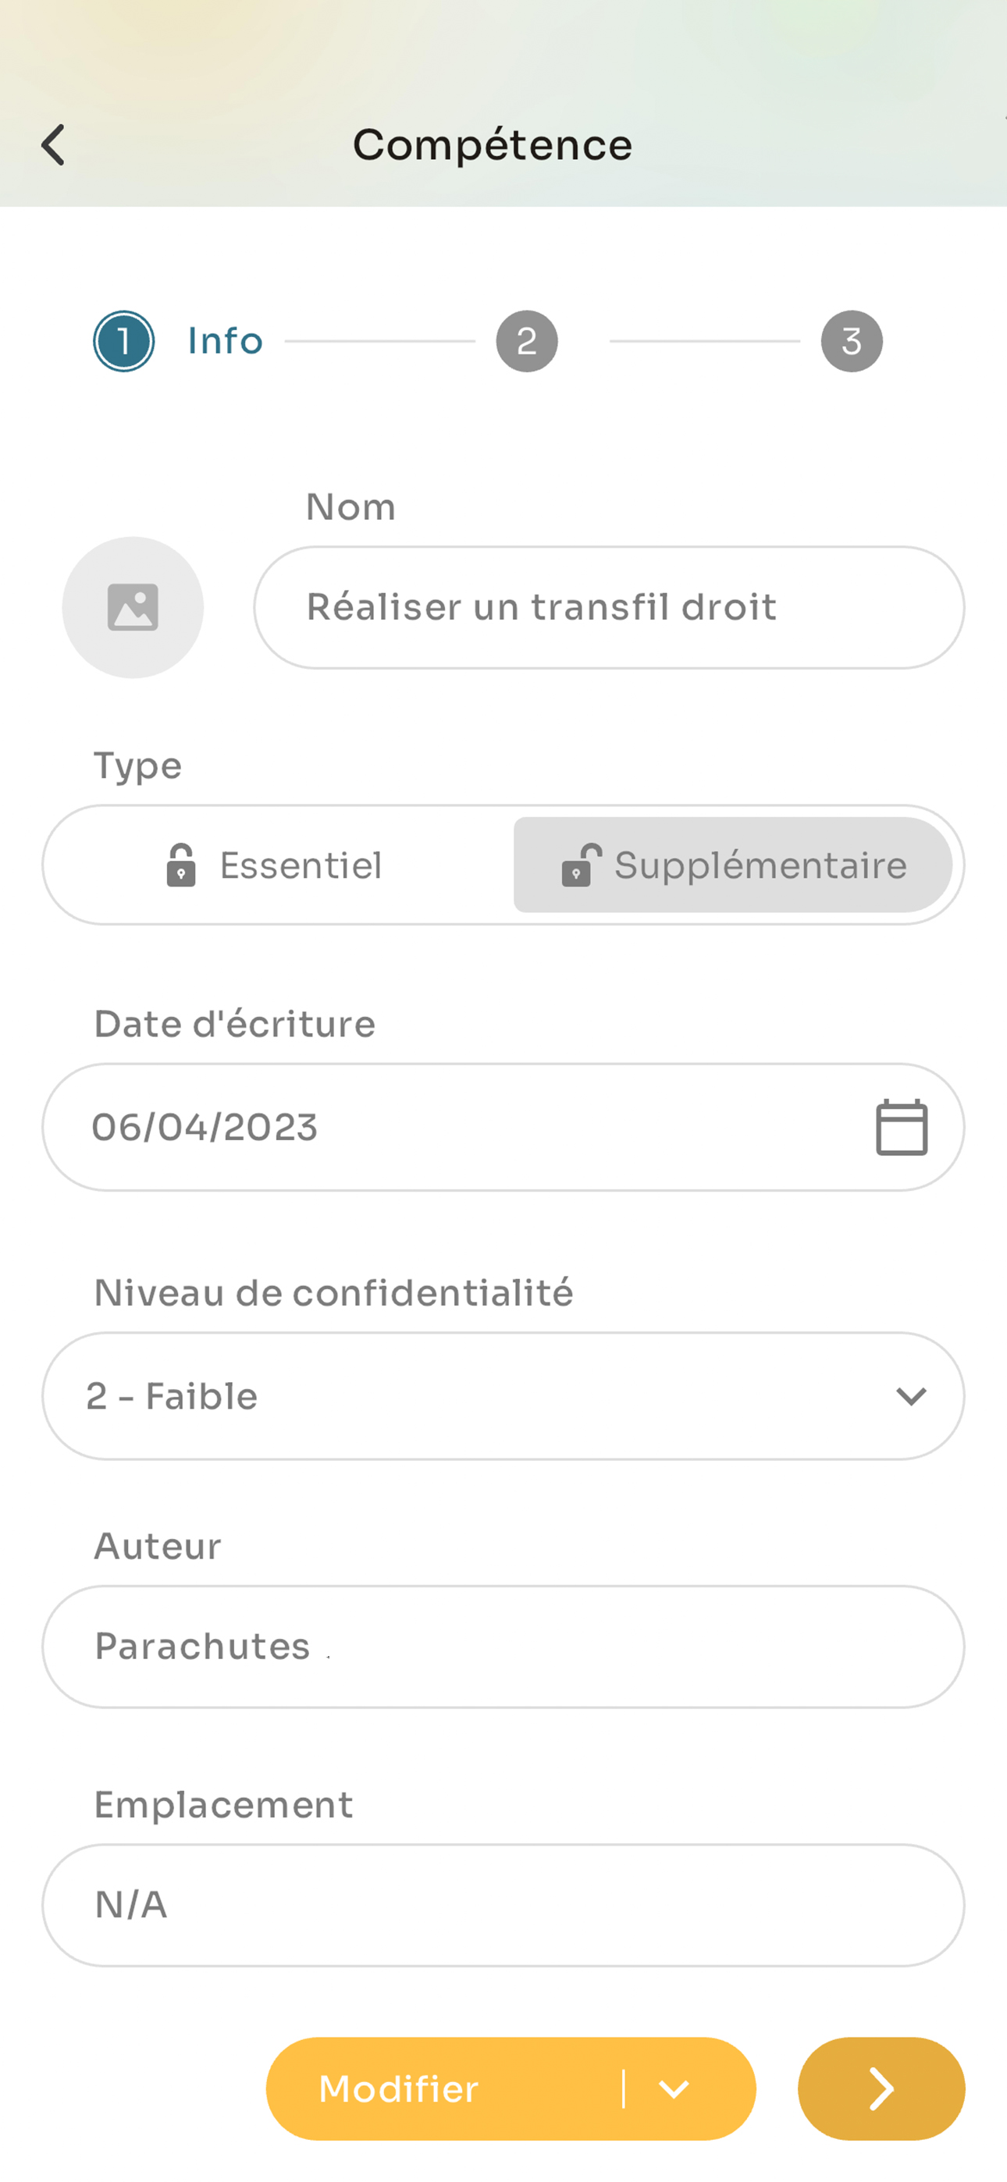
Task: Go back using the header arrow
Action: [52, 145]
